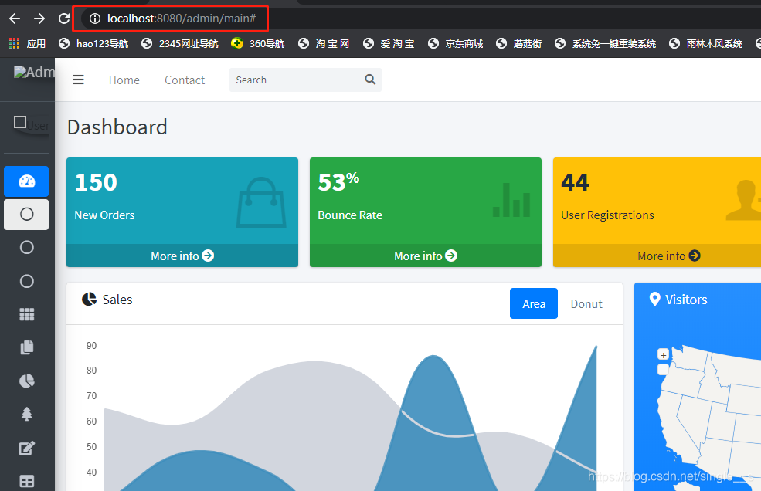The width and height of the screenshot is (761, 491).
Task: Select the localhost:8080/admin/main# address bar
Action: coord(182,19)
